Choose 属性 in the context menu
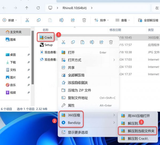 click(x=88, y=105)
